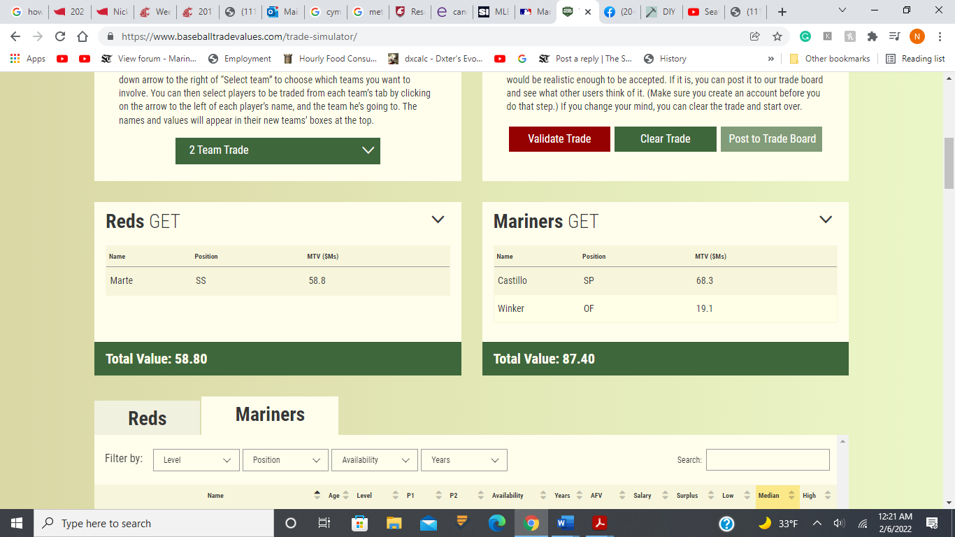The width and height of the screenshot is (955, 537).
Task: Open File Explorer from the taskbar
Action: pyautogui.click(x=394, y=523)
